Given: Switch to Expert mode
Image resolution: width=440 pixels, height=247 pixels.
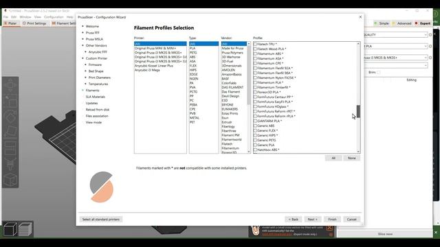Looking at the screenshot, I should [x=423, y=23].
